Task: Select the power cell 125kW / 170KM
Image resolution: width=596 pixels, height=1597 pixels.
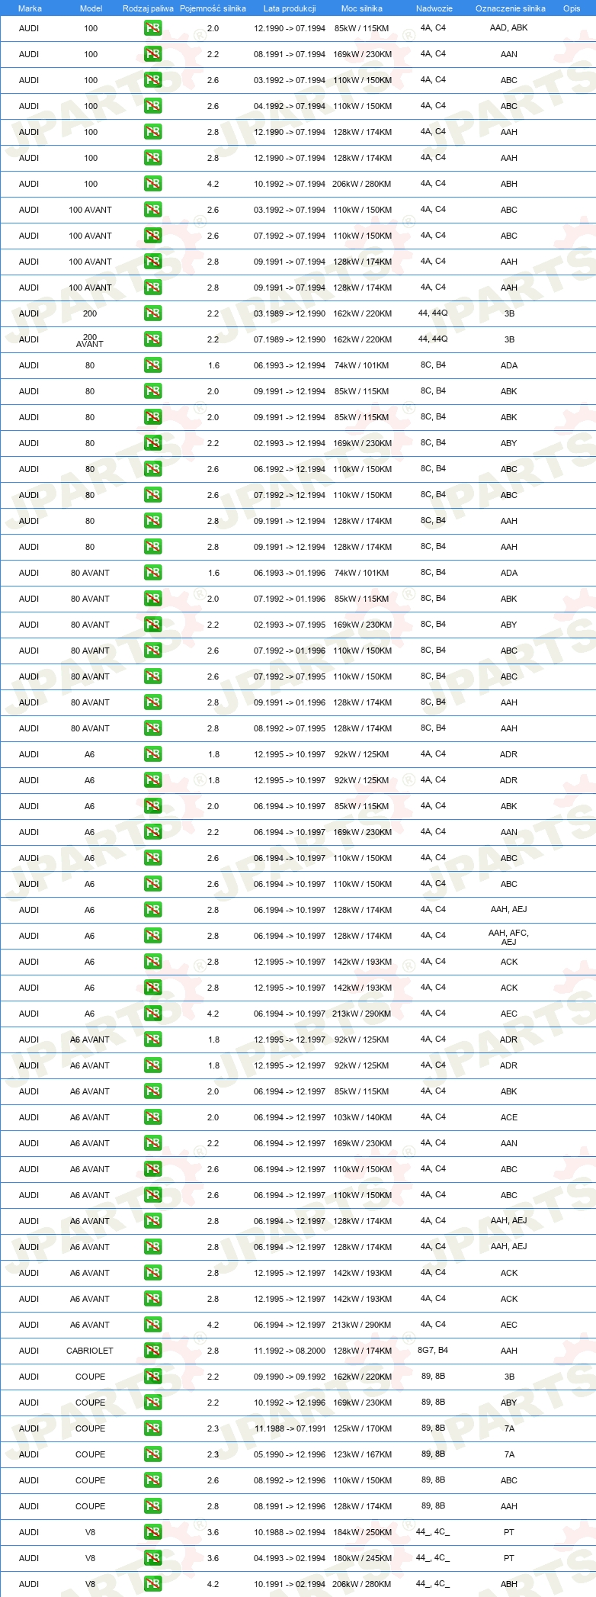Action: coord(362,1428)
